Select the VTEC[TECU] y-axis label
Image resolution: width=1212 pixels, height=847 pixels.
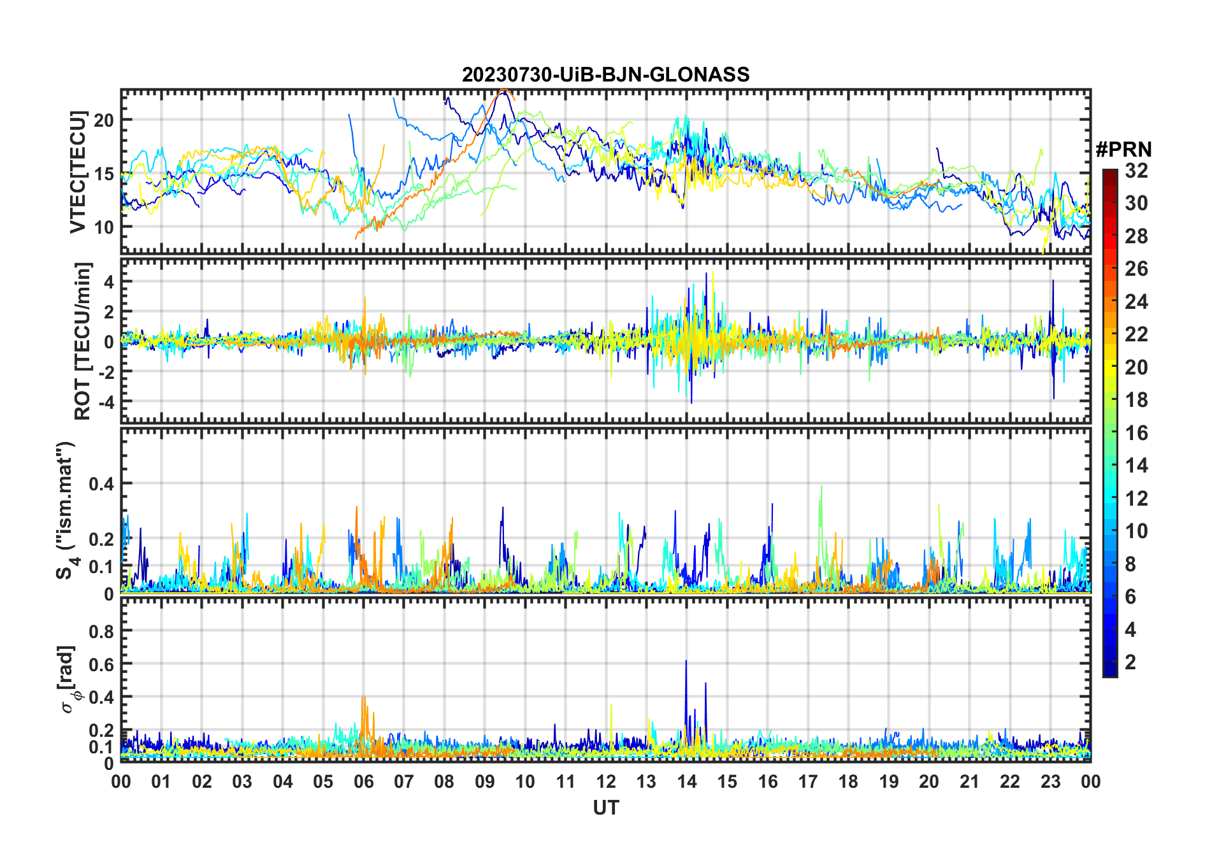(78, 172)
